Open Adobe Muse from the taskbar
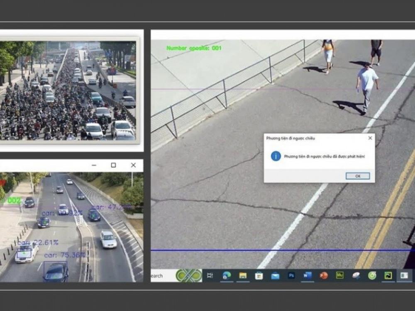This screenshot has height=311, width=415. pyautogui.click(x=339, y=276)
